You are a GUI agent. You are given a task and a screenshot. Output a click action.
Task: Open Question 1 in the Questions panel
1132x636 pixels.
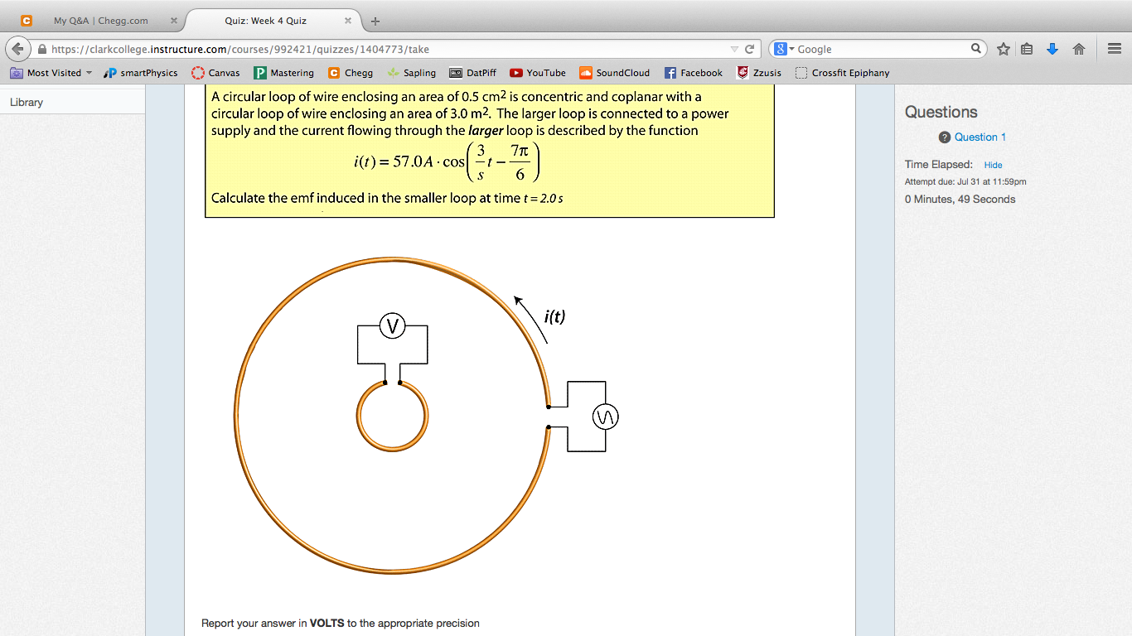(980, 137)
